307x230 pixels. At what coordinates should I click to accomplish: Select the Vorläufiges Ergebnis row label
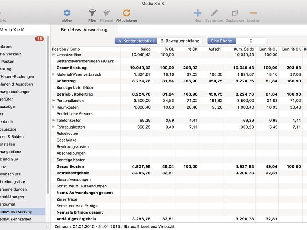click(76, 219)
